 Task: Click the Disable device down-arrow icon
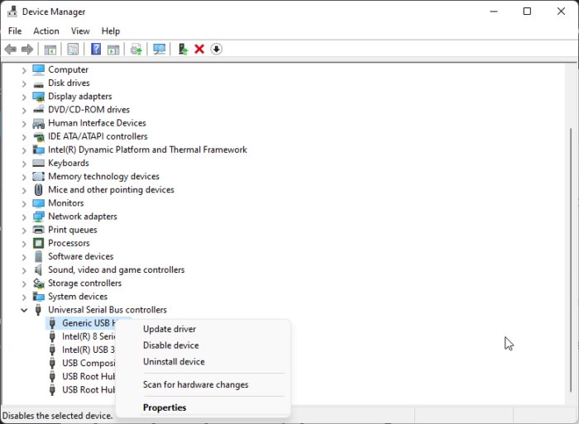tap(217, 49)
